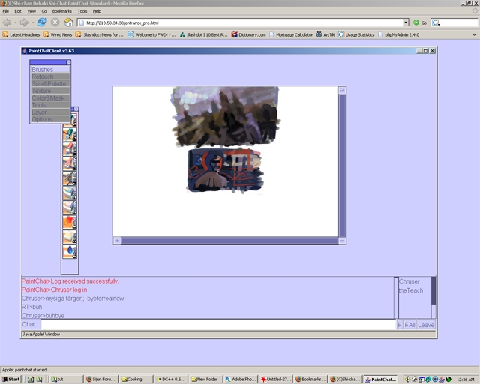Click the blue portrait painting on canvas

(x=225, y=171)
